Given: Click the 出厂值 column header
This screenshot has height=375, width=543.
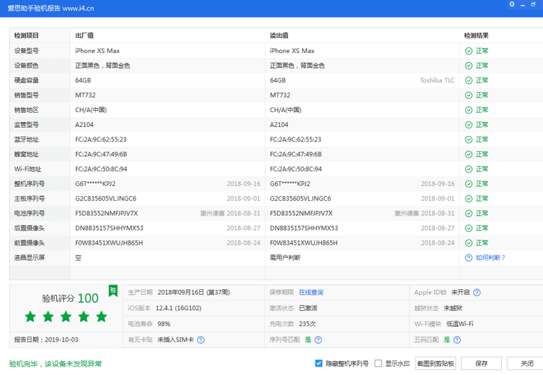Looking at the screenshot, I should pyautogui.click(x=84, y=36).
